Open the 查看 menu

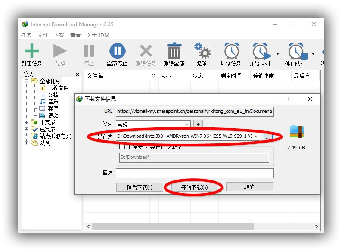click(x=75, y=35)
